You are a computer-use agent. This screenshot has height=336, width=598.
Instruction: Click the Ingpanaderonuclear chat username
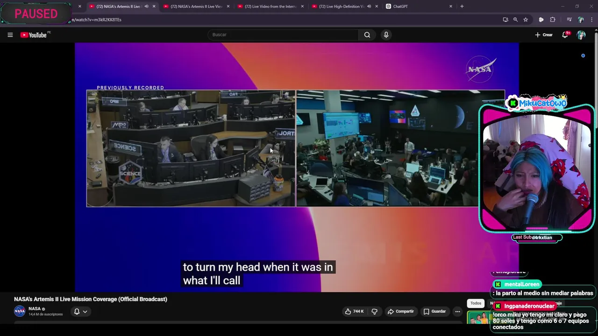(529, 306)
